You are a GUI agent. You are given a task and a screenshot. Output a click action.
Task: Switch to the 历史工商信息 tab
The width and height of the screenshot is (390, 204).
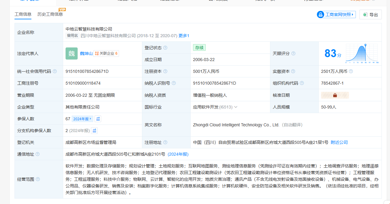tap(50, 14)
